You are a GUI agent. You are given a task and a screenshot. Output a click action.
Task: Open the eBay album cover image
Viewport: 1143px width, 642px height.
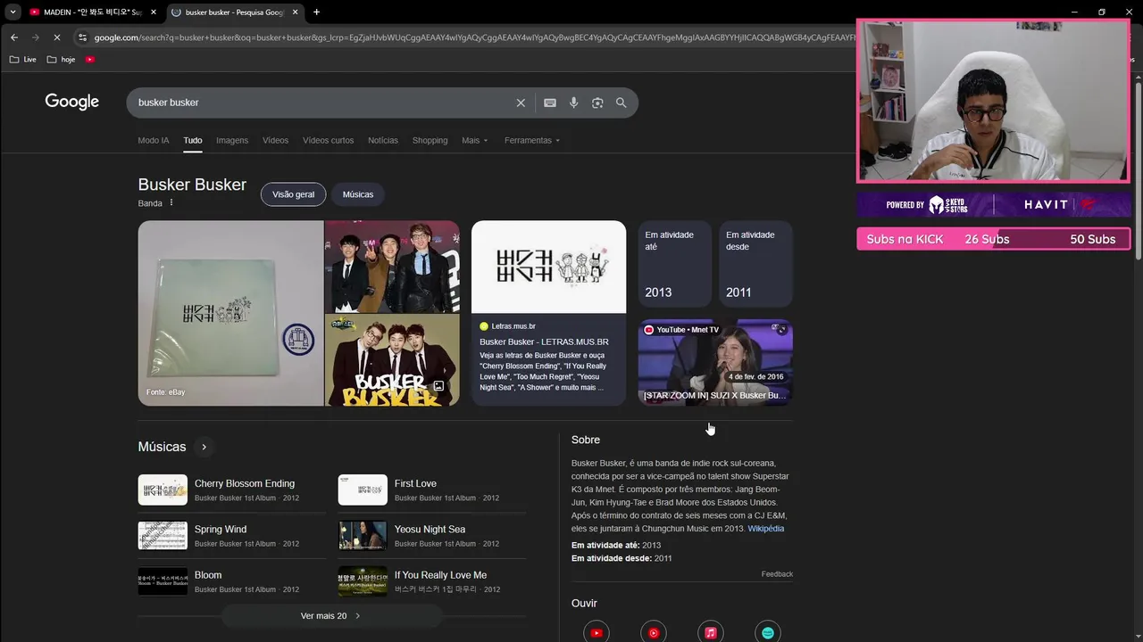pos(230,313)
